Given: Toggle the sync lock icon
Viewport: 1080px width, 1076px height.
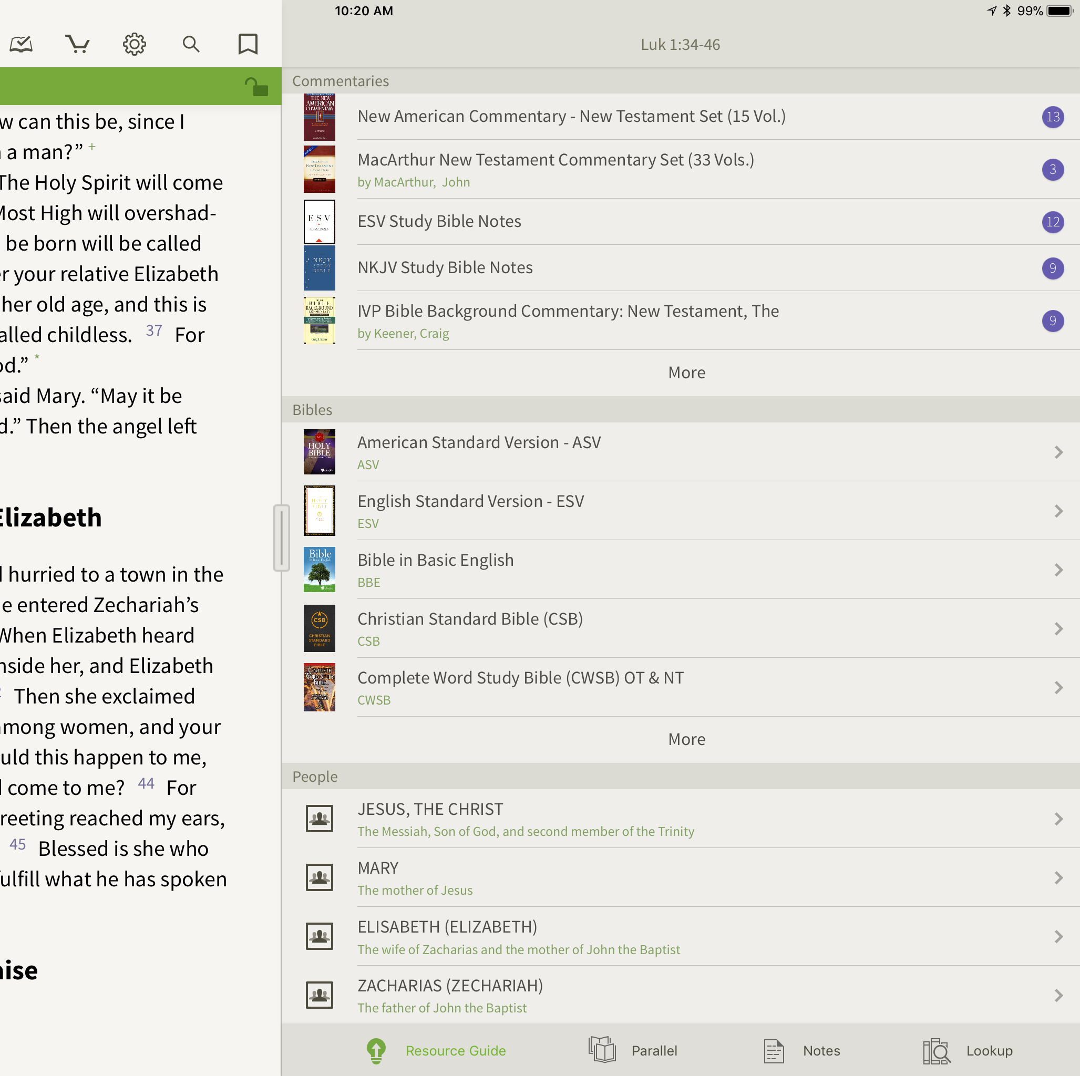Looking at the screenshot, I should [x=256, y=87].
